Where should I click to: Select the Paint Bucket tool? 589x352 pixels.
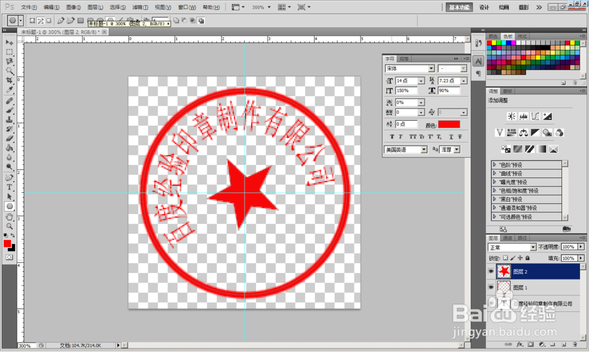point(9,148)
